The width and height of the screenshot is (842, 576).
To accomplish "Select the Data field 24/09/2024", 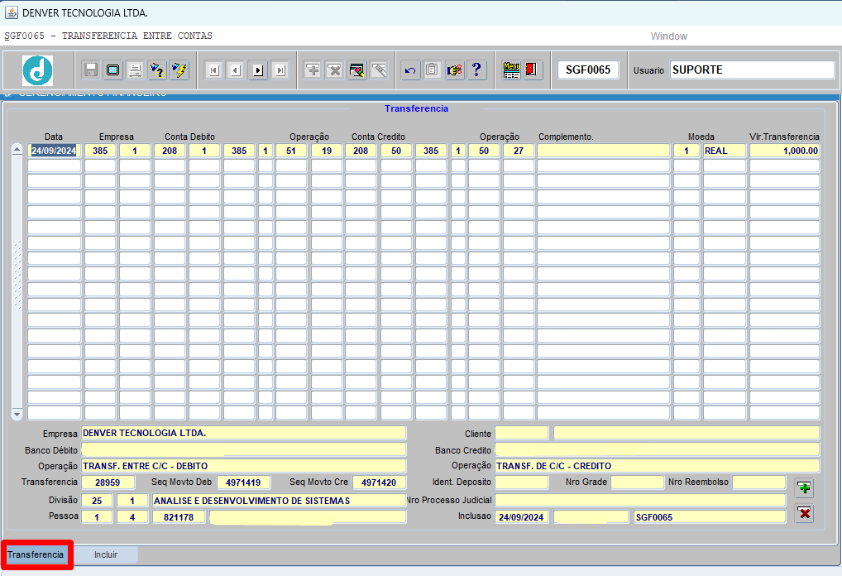I will click(54, 151).
